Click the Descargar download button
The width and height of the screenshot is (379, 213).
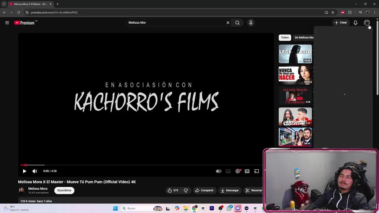click(230, 191)
